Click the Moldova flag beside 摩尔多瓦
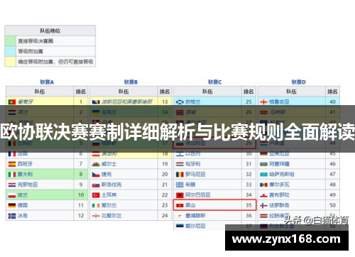The width and height of the screenshot is (355, 257). tap(263, 185)
